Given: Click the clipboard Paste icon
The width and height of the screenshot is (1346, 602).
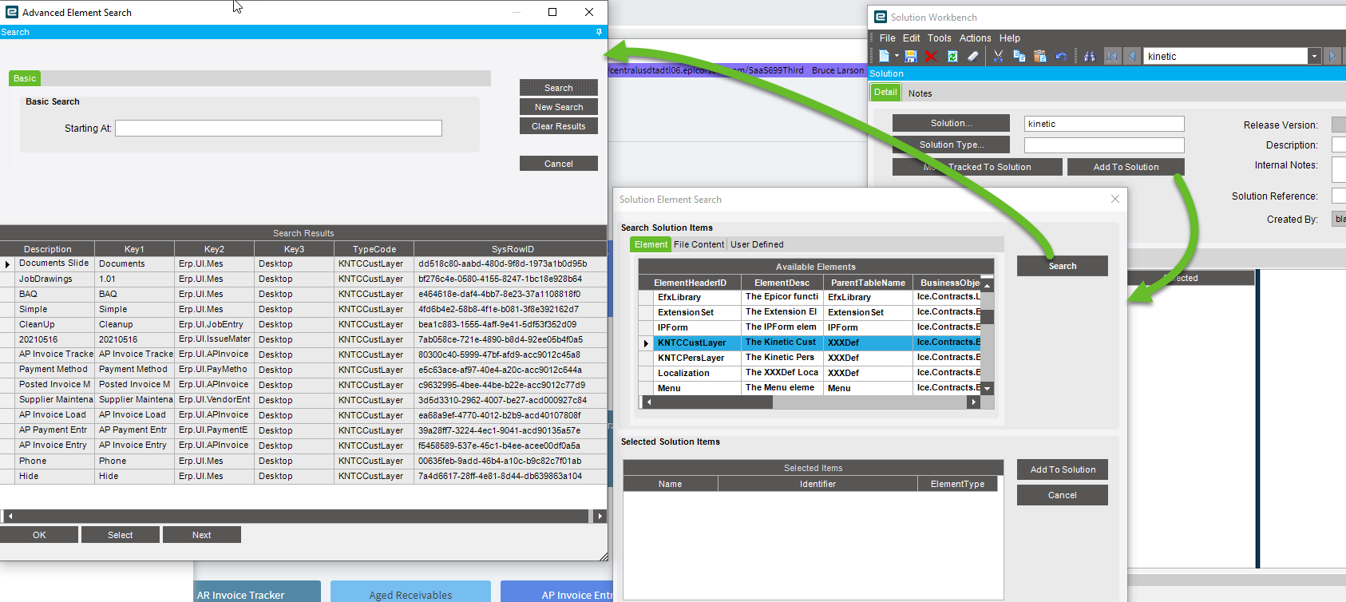Looking at the screenshot, I should (x=1039, y=56).
